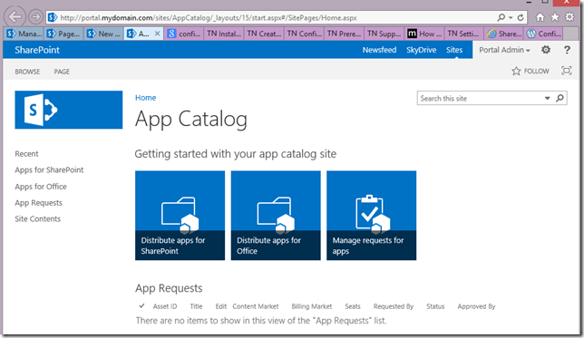This screenshot has height=338, width=584.
Task: Open the BROWSE ribbon tab
Action: 27,72
